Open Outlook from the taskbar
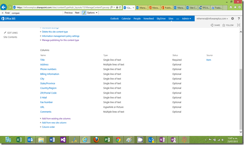The width and height of the screenshot is (244, 145). [30, 140]
